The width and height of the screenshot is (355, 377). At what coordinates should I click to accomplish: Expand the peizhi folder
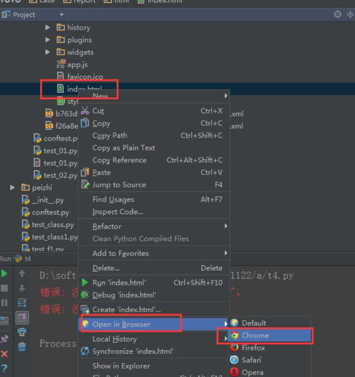12,187
